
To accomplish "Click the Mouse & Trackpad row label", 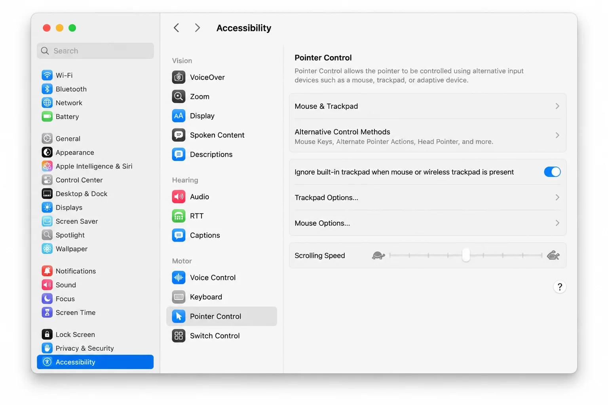I will click(x=326, y=106).
